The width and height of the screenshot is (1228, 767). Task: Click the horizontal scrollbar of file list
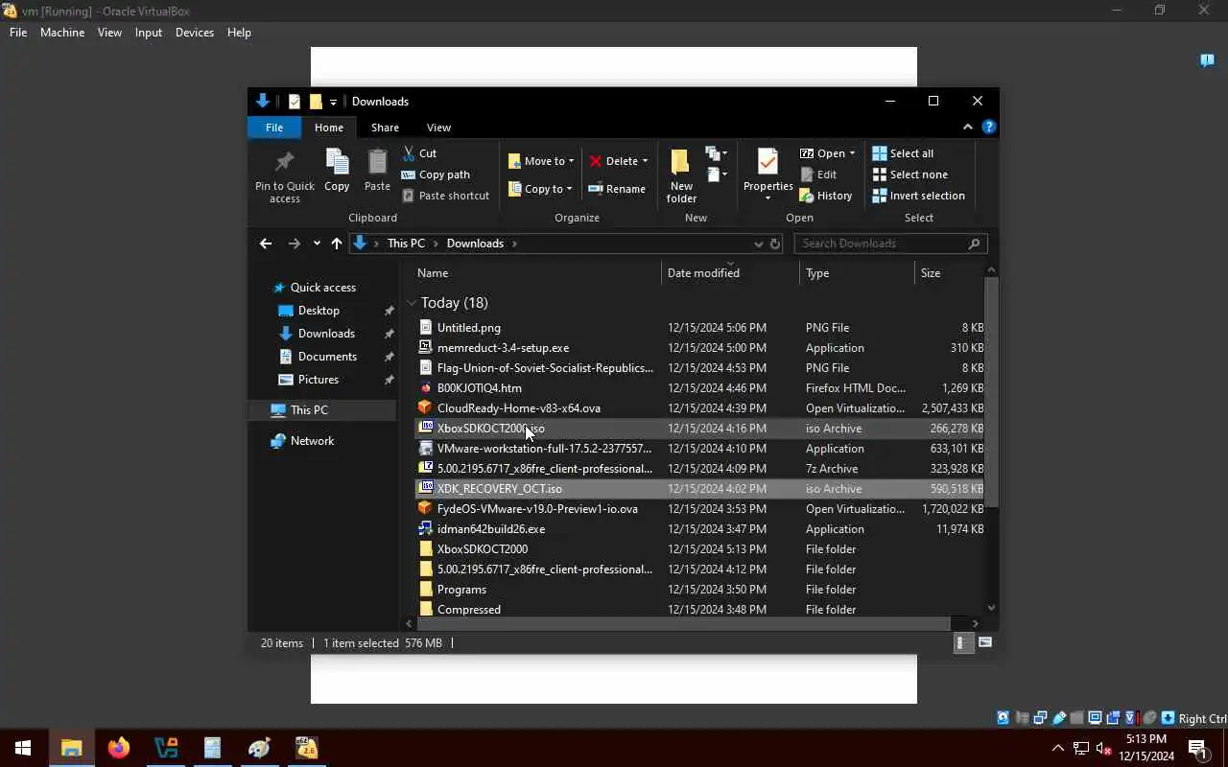coord(683,623)
